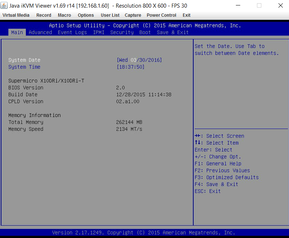The width and height of the screenshot is (289, 238).
Task: Click the Exit menu item
Action: coord(186,15)
